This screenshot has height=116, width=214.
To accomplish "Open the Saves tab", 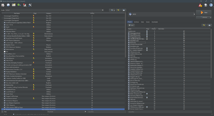I will pos(148,22).
